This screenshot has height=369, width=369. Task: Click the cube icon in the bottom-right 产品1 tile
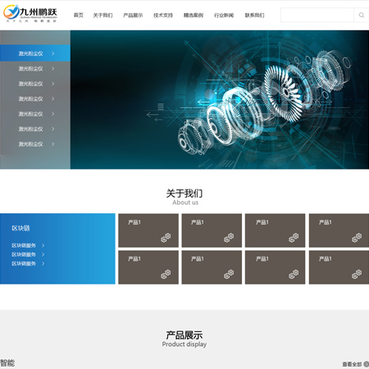[357, 275]
